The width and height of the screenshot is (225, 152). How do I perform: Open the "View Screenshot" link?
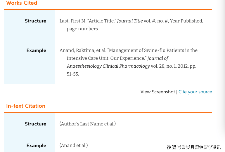point(158,92)
